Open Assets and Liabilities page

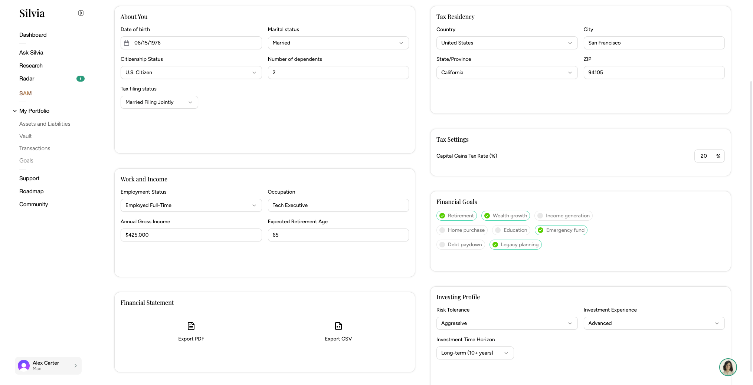pos(45,124)
